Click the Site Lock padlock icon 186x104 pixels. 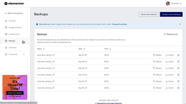pyautogui.click(x=37, y=24)
